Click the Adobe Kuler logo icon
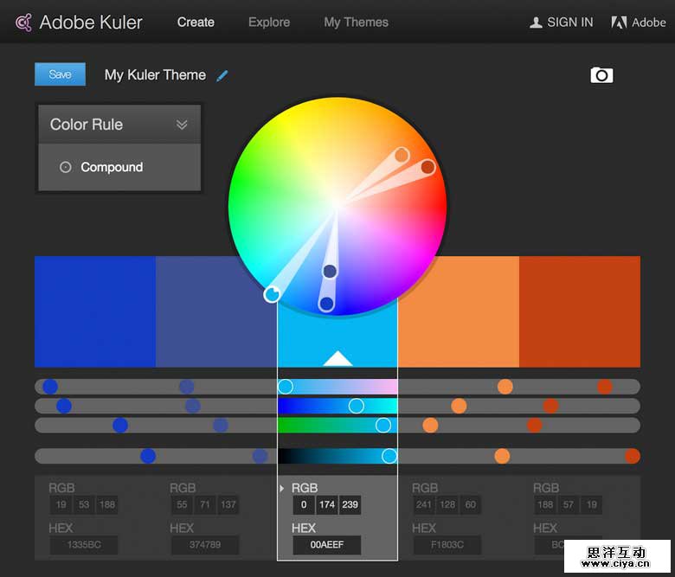Image resolution: width=675 pixels, height=577 pixels. pyautogui.click(x=23, y=22)
